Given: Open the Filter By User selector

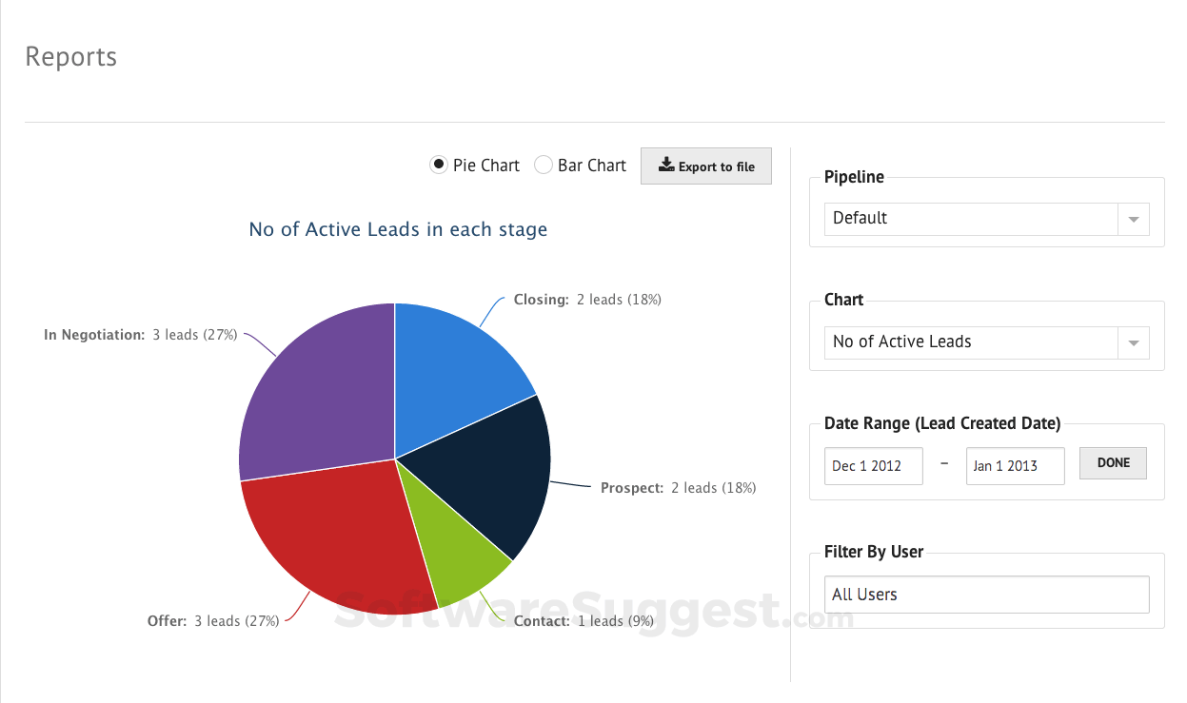Looking at the screenshot, I should pyautogui.click(x=985, y=594).
